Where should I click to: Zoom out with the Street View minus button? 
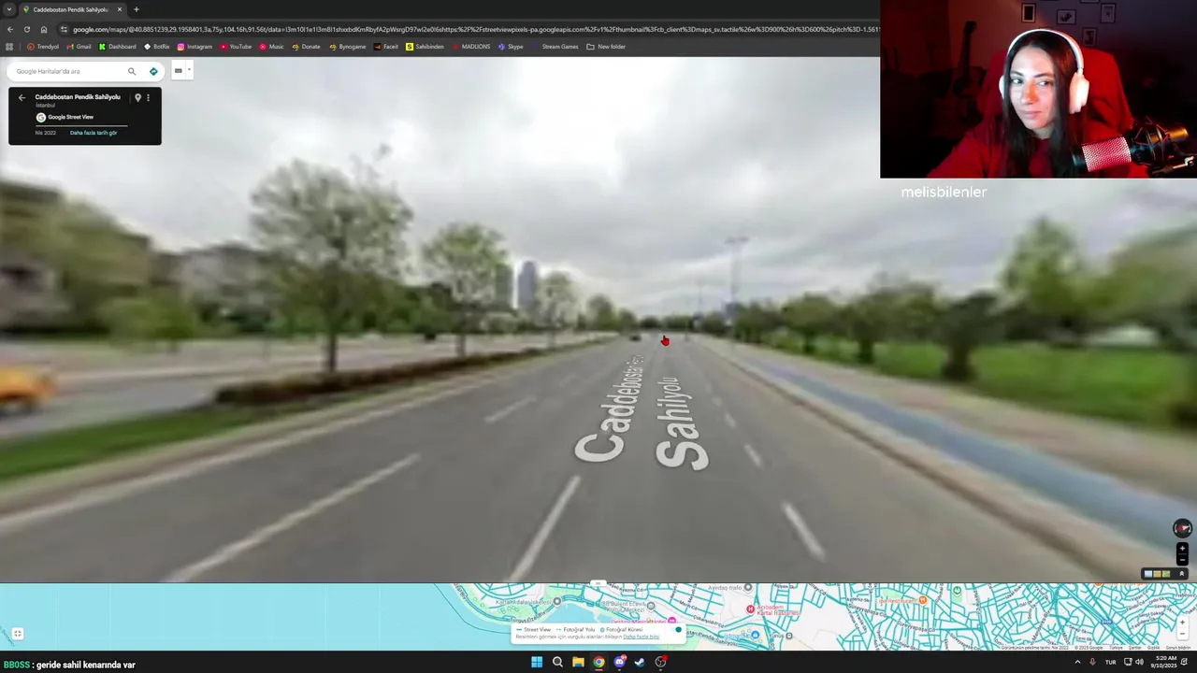tap(1182, 560)
